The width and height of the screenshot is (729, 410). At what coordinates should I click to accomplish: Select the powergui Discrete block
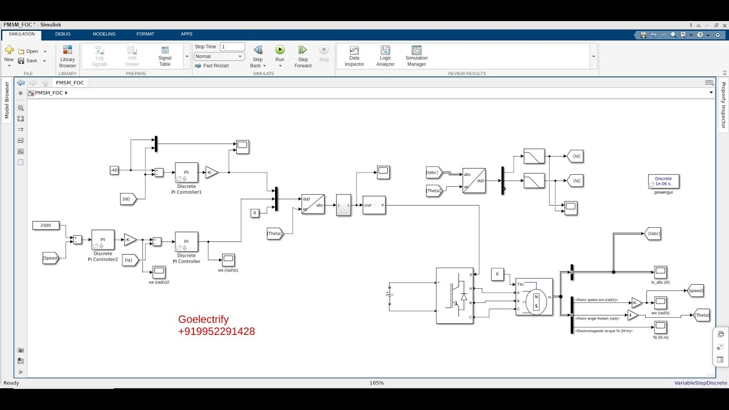[664, 181]
